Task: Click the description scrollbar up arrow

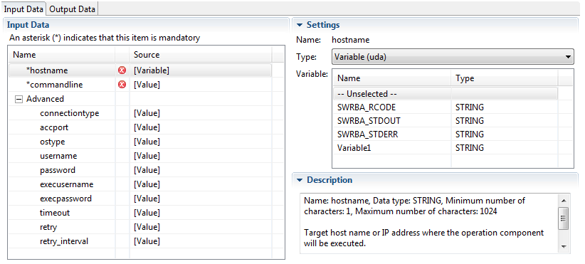Action: point(564,200)
